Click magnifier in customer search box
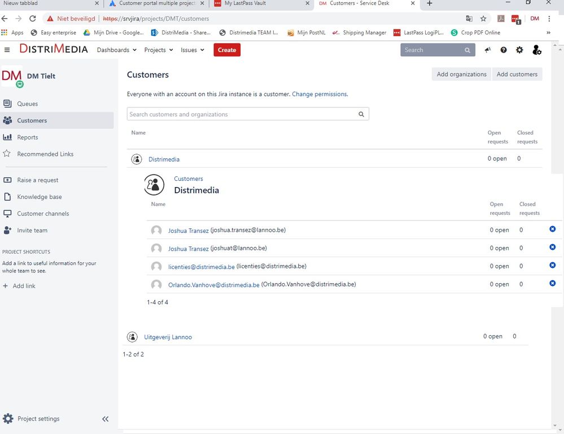The image size is (564, 434). coord(361,114)
